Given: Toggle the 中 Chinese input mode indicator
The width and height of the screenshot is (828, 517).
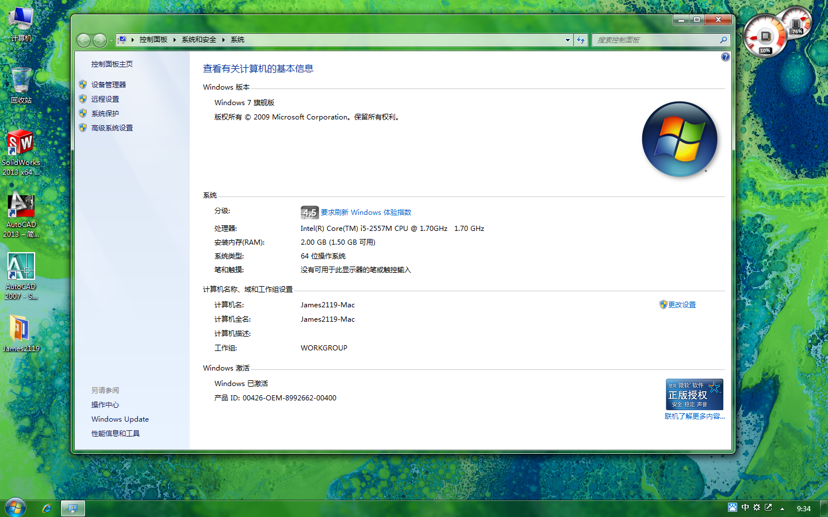Looking at the screenshot, I should click(x=745, y=507).
